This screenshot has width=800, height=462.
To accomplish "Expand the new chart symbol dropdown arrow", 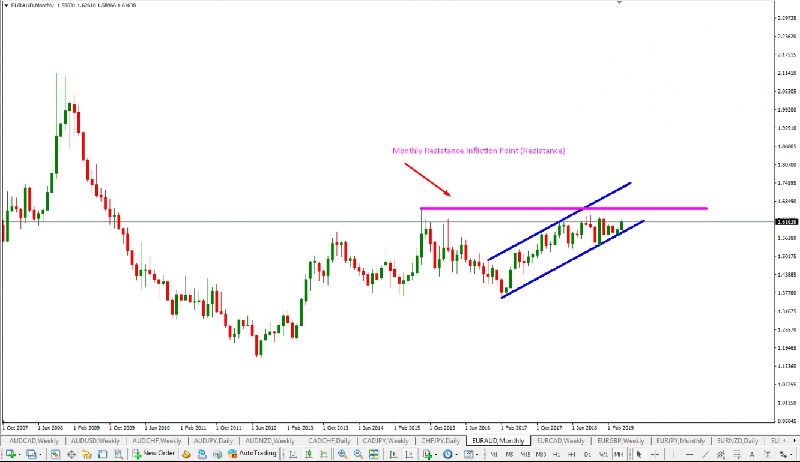I will coord(20,454).
